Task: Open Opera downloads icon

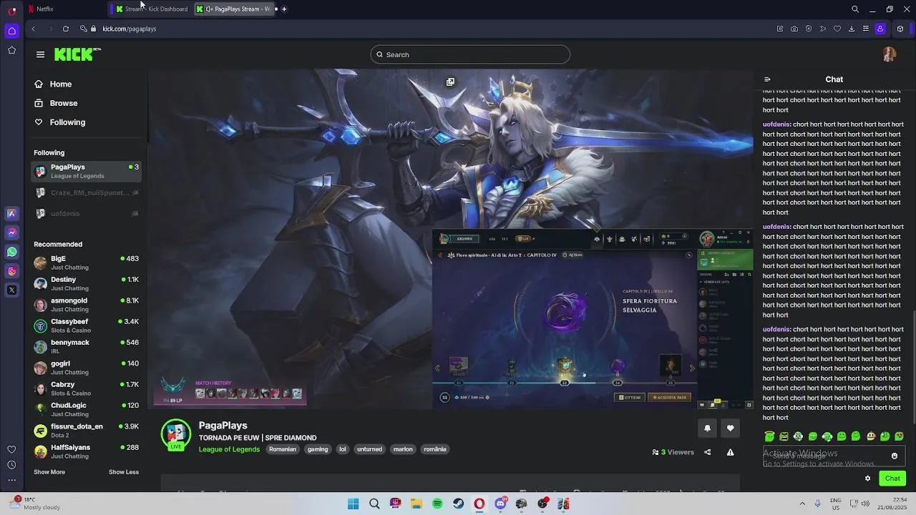Action: point(852,29)
